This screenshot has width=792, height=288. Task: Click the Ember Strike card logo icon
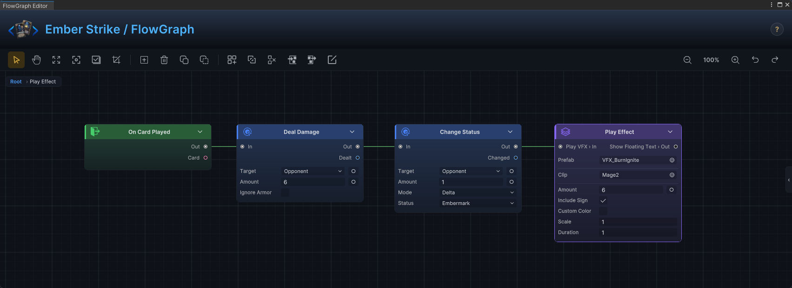23,29
